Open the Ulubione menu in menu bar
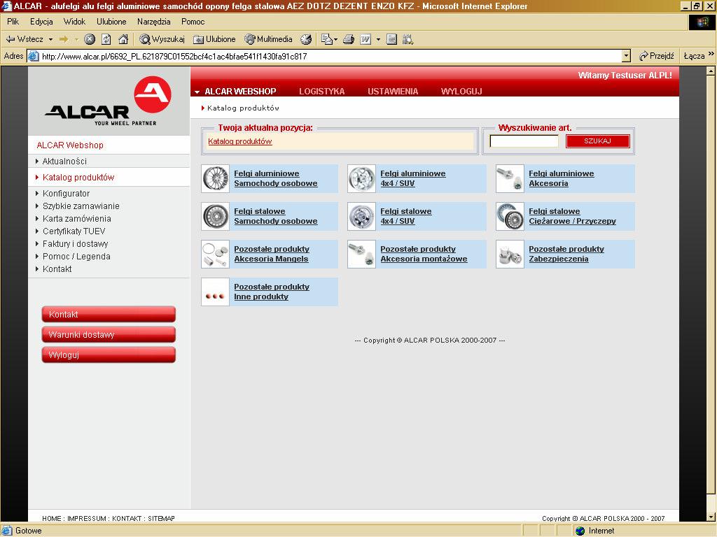The width and height of the screenshot is (717, 537). [x=111, y=22]
